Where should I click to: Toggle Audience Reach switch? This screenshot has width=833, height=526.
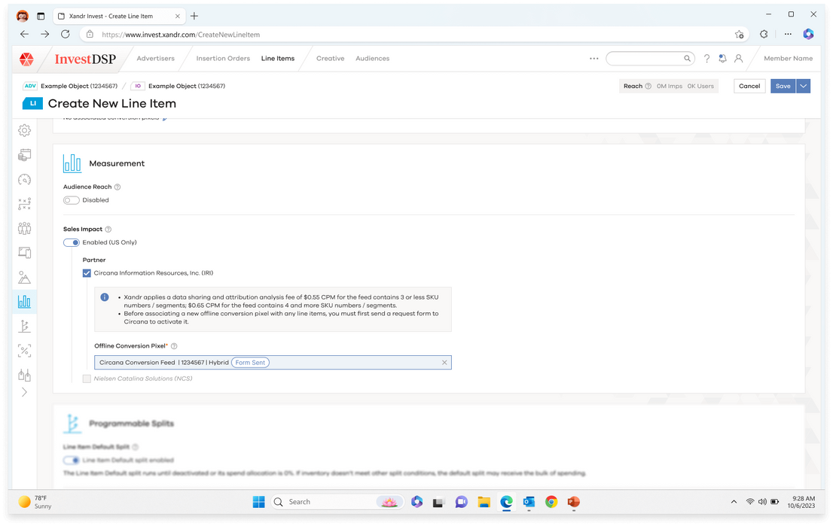[x=72, y=200]
